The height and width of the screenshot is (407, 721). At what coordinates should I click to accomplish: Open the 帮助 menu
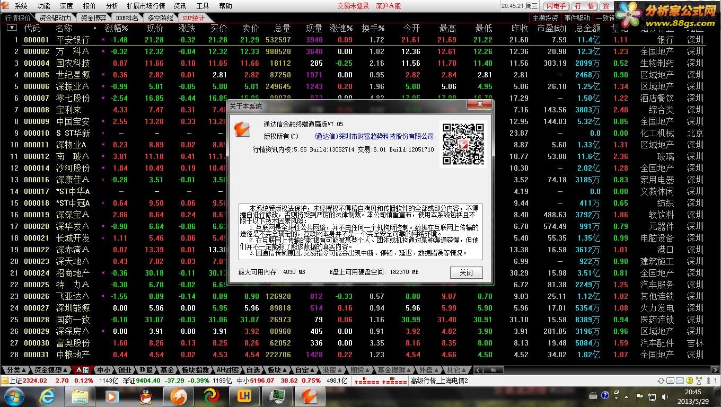[x=225, y=6]
